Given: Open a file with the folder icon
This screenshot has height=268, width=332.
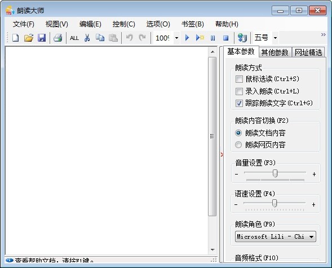Looking at the screenshot, I should 29,38.
